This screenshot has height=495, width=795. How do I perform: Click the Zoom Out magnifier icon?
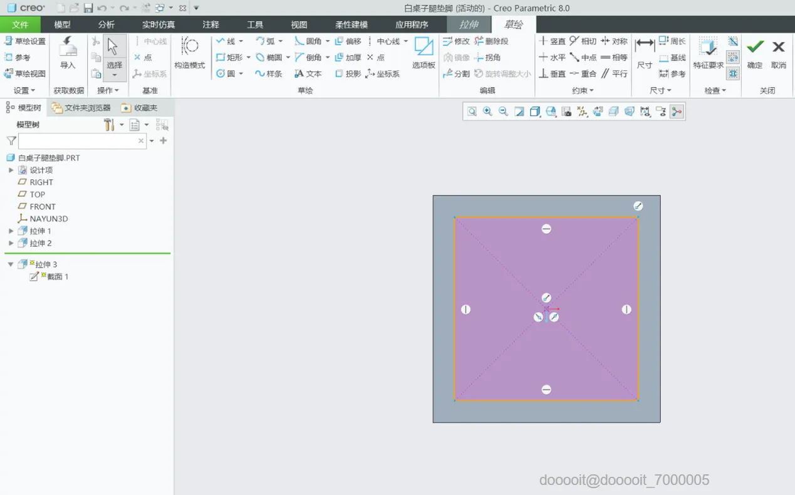[x=503, y=112]
